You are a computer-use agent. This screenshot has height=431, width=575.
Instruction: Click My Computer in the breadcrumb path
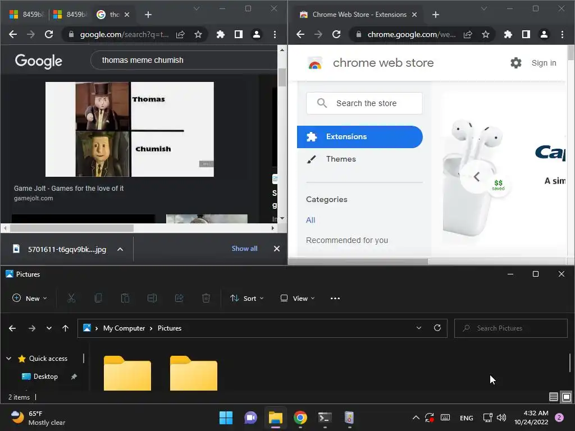click(124, 328)
